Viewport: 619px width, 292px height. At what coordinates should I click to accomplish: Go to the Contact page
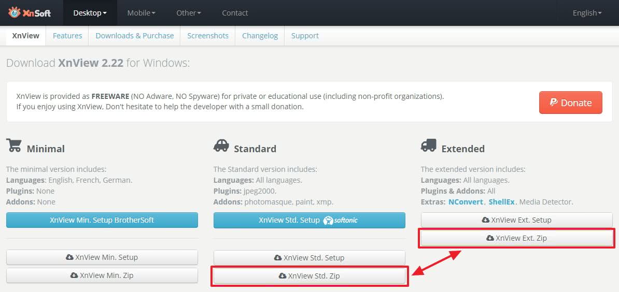[235, 13]
